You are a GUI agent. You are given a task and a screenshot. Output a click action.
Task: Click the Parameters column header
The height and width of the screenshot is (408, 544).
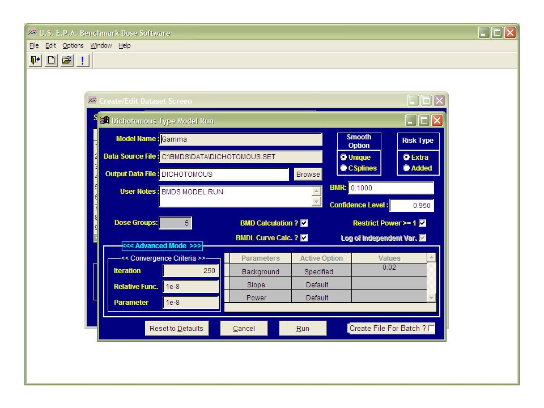(261, 258)
